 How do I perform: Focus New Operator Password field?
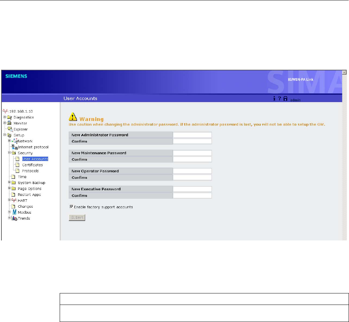pos(192,171)
